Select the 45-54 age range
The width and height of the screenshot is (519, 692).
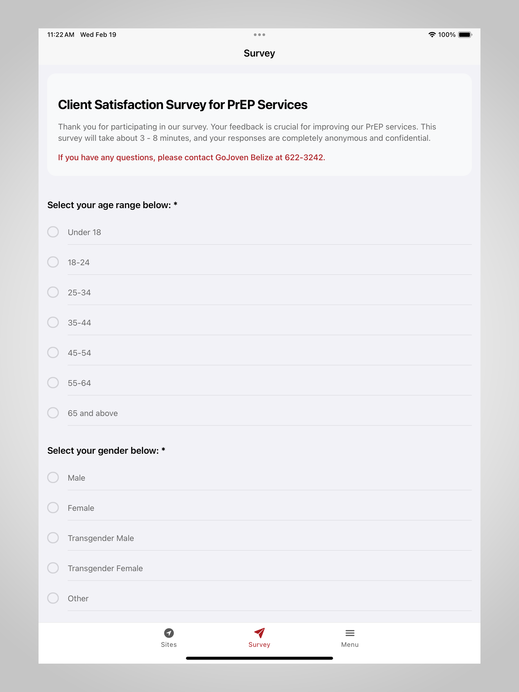(259, 353)
